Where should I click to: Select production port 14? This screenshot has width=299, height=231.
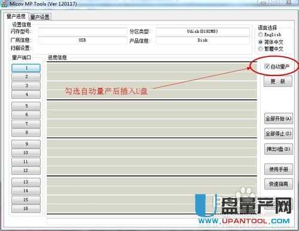26,191
